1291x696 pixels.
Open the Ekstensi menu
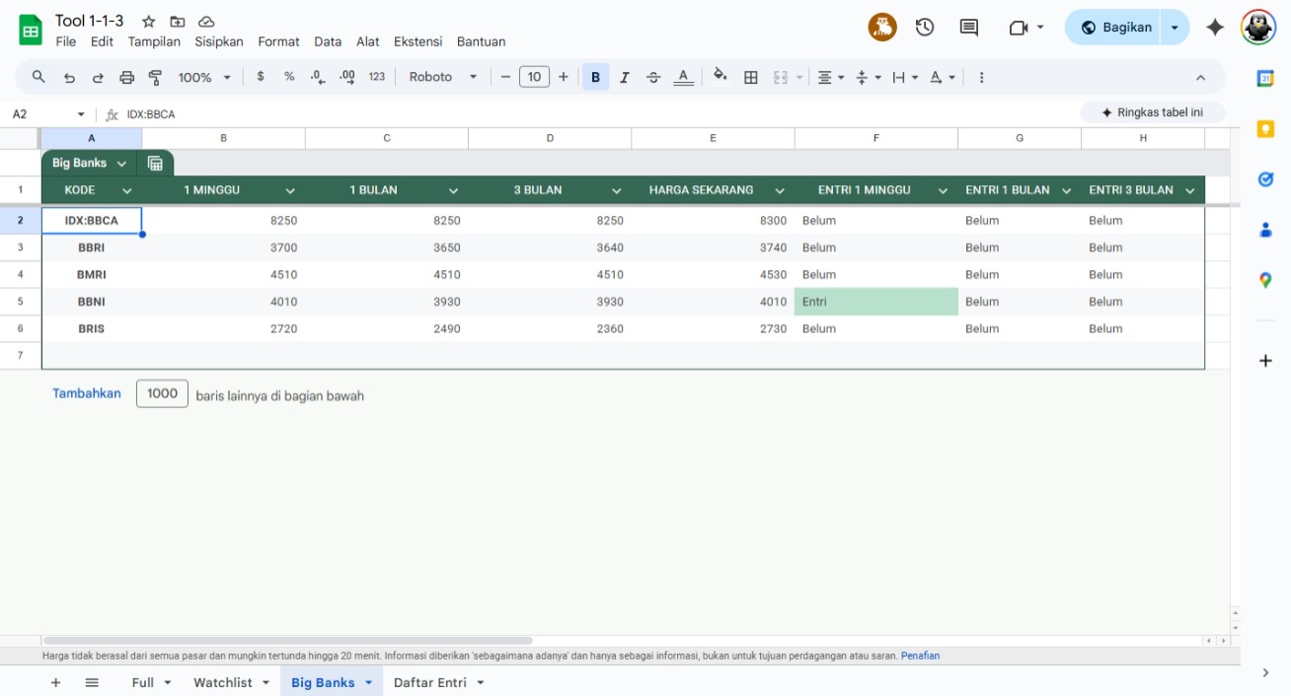pos(418,41)
